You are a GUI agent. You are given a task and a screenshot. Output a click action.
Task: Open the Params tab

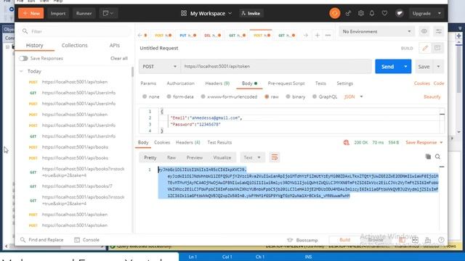tap(148, 83)
